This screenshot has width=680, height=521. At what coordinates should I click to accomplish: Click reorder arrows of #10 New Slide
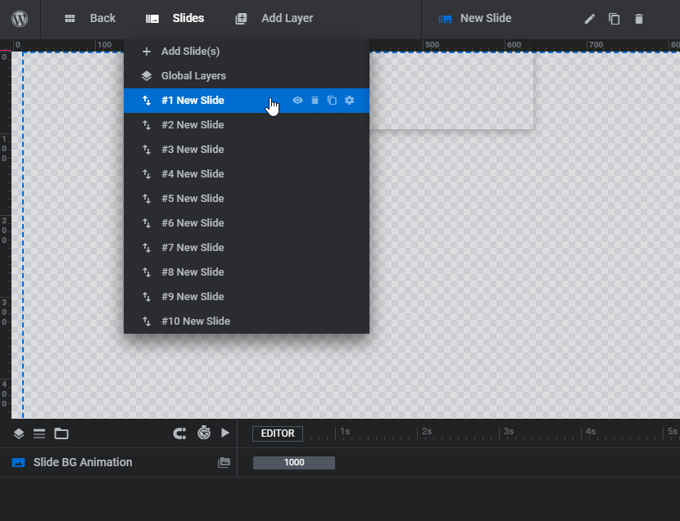[x=147, y=321]
